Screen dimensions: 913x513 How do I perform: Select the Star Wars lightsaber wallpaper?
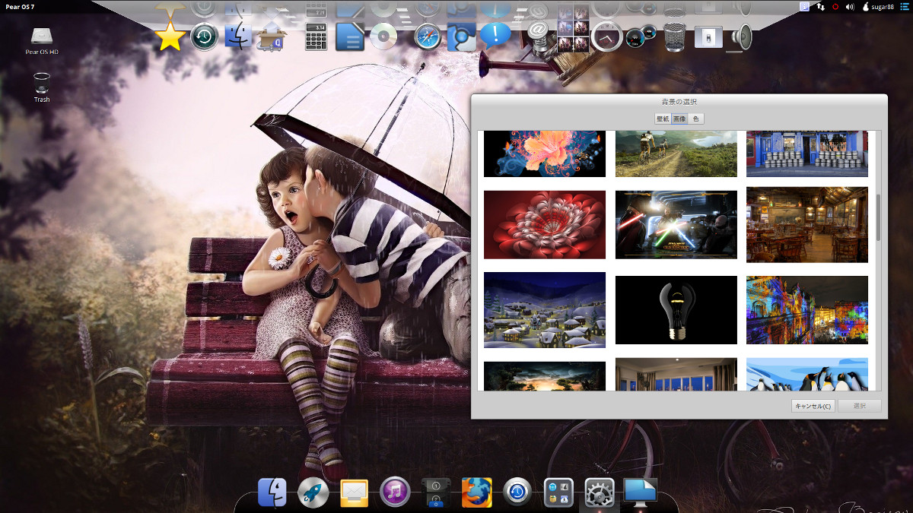click(676, 225)
